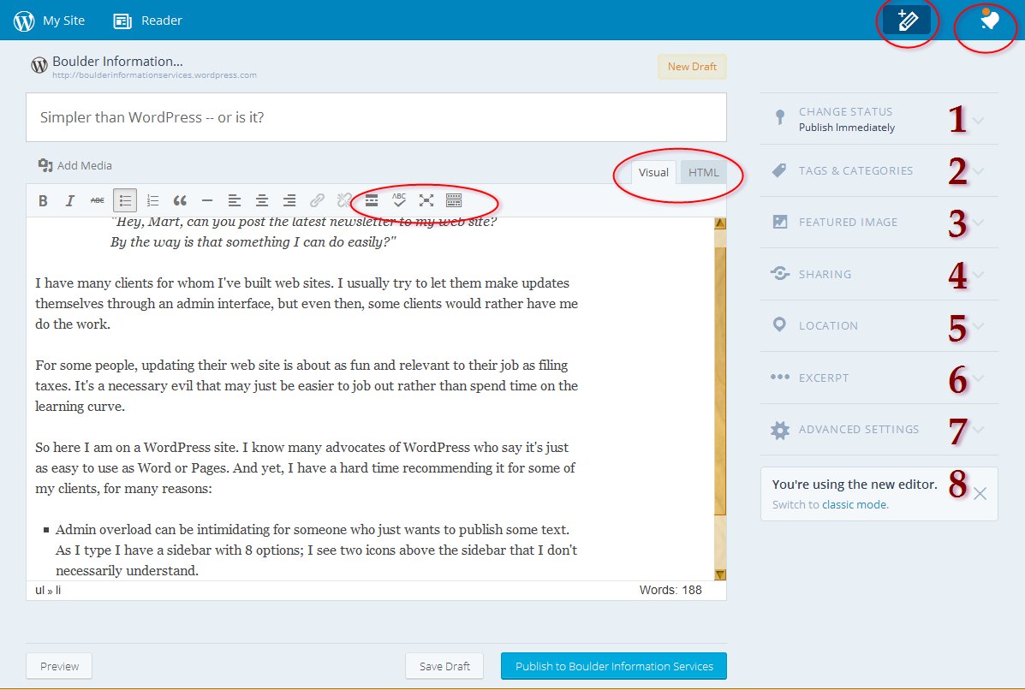Image resolution: width=1025 pixels, height=690 pixels.
Task: Click the 'Publish Immediately' status text
Action: point(847,128)
